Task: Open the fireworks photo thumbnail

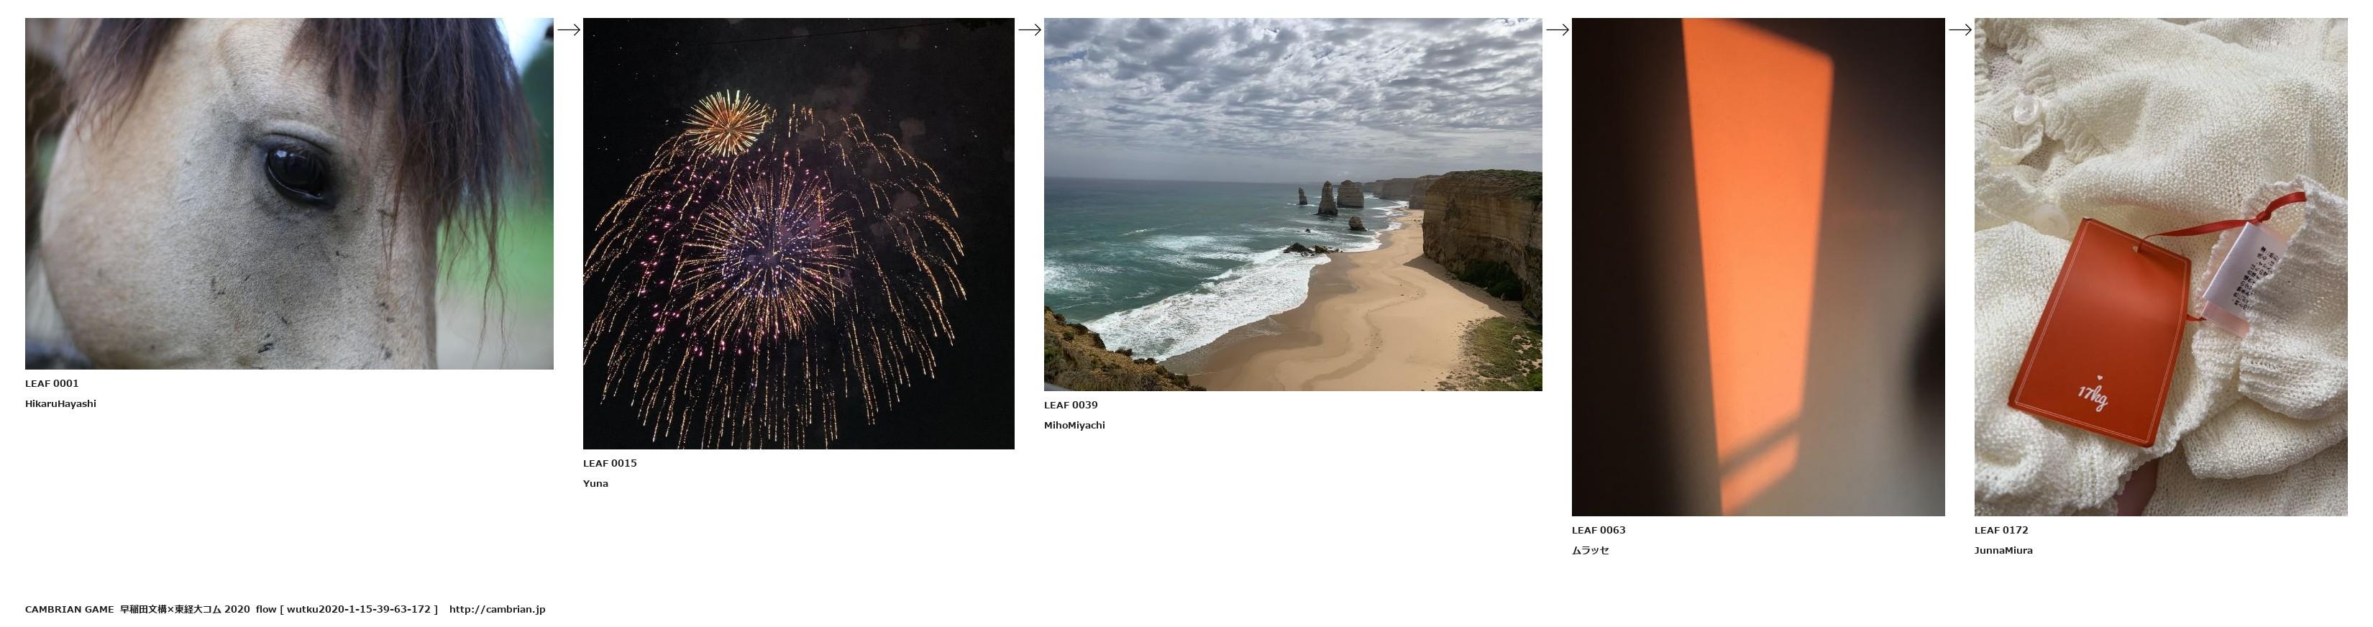Action: coord(799,233)
